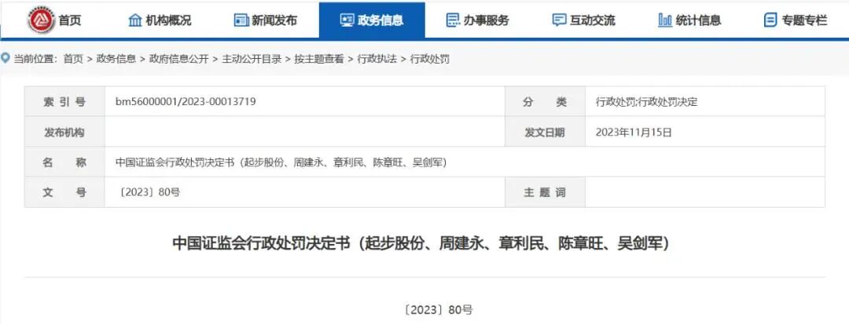Click the 索引号 label cell
This screenshot has height=324, width=849.
[64, 101]
